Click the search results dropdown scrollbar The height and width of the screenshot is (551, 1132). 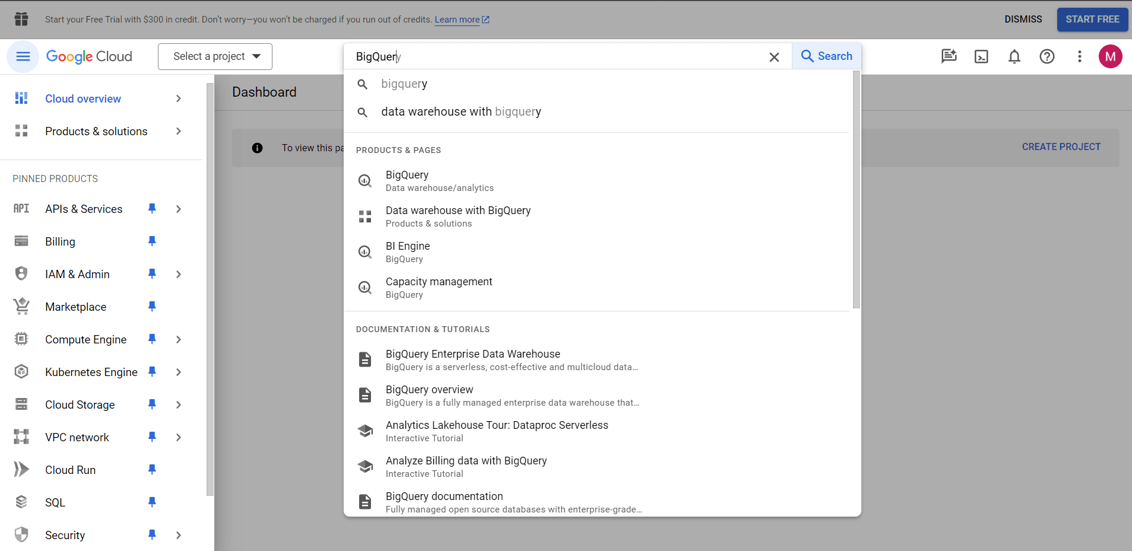pos(856,190)
